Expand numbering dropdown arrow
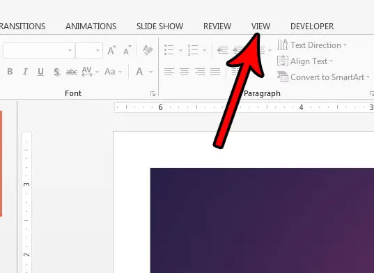This screenshot has width=374, height=273. coord(204,50)
